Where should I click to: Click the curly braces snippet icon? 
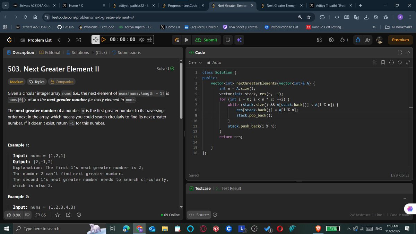point(391,62)
